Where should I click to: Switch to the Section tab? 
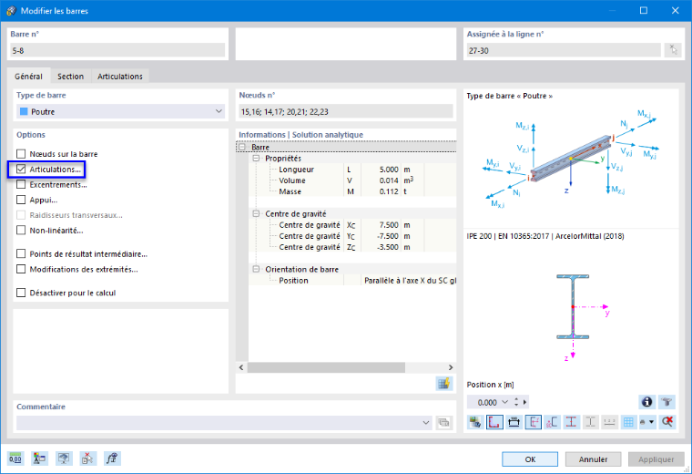(x=71, y=76)
